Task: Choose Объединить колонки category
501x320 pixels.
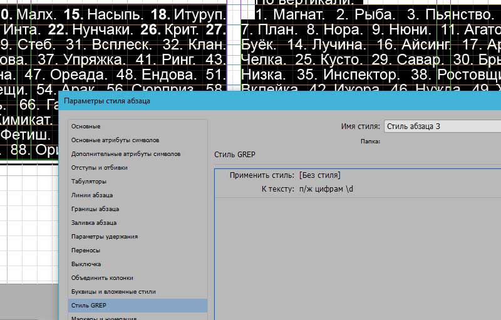Action: tap(102, 278)
